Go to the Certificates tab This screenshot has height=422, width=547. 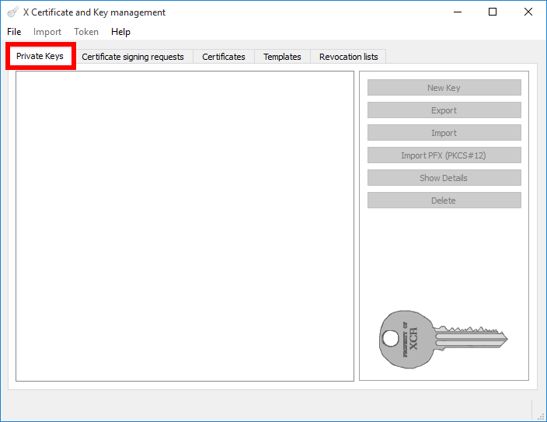point(224,57)
